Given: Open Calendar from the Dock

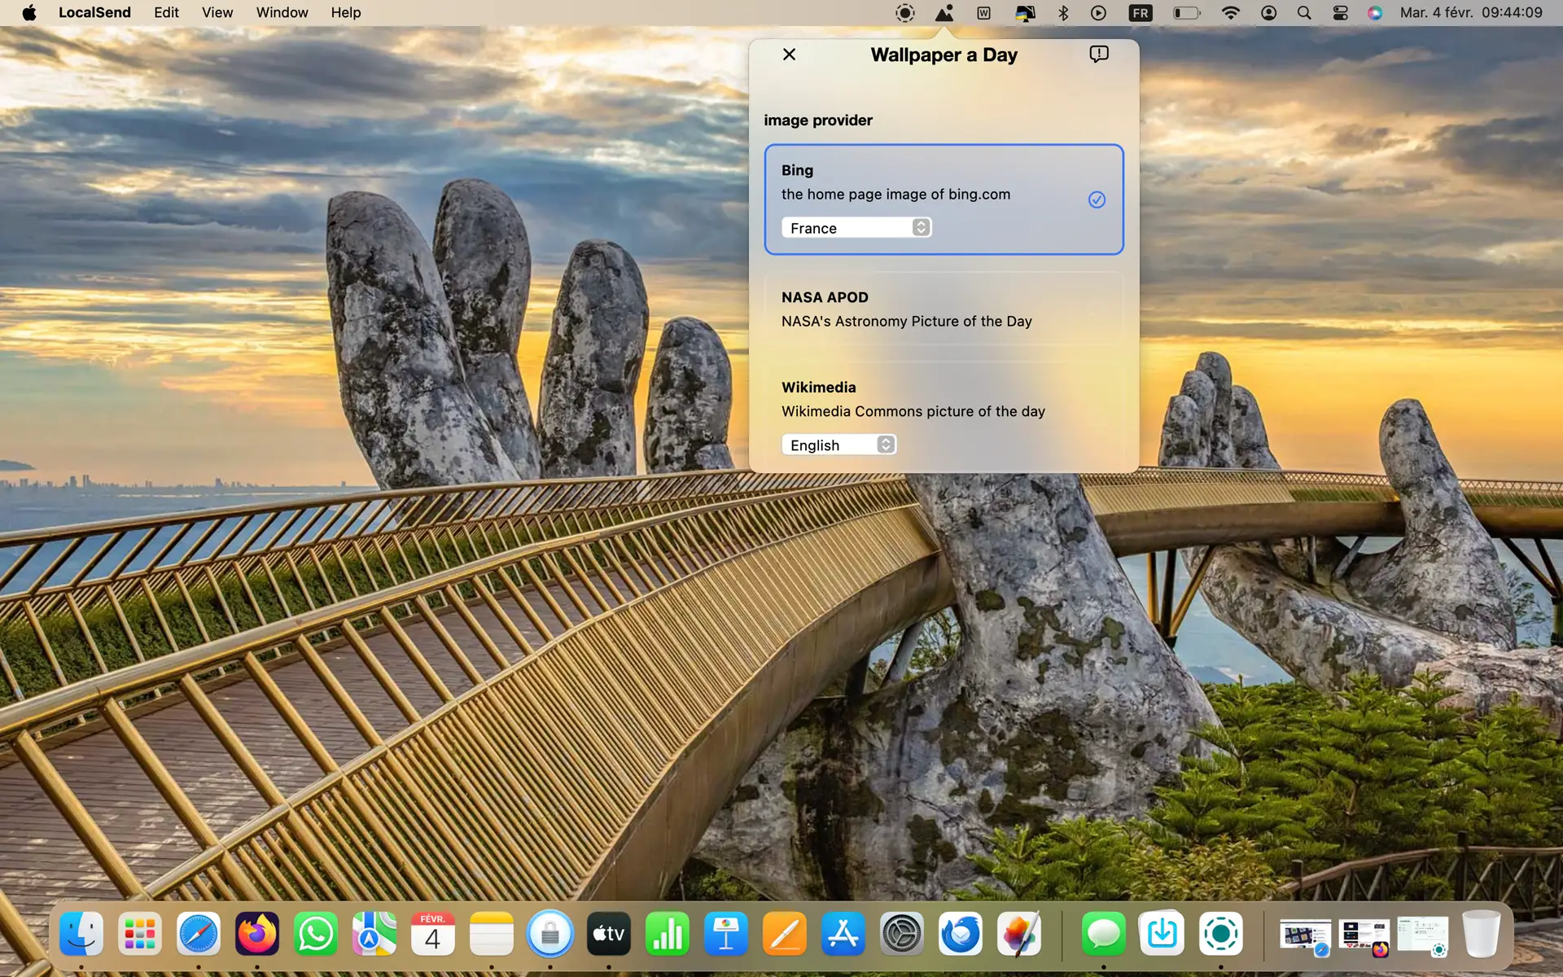Looking at the screenshot, I should [x=433, y=933].
